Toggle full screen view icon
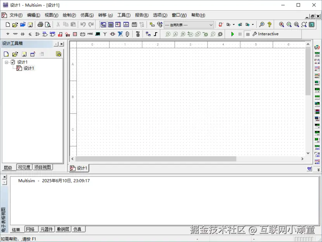 (x=312, y=25)
